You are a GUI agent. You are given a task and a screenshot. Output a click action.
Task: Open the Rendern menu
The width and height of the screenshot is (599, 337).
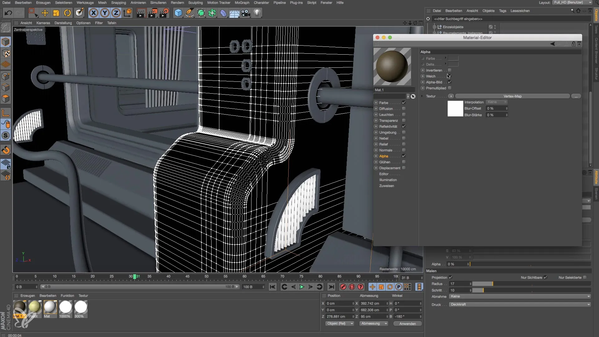[177, 2]
